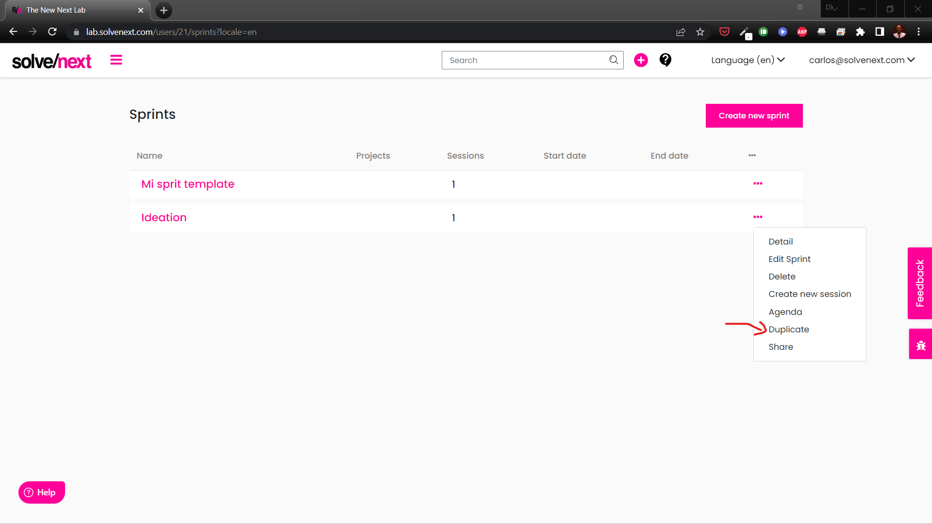Click Create new sprint button

coord(754,116)
